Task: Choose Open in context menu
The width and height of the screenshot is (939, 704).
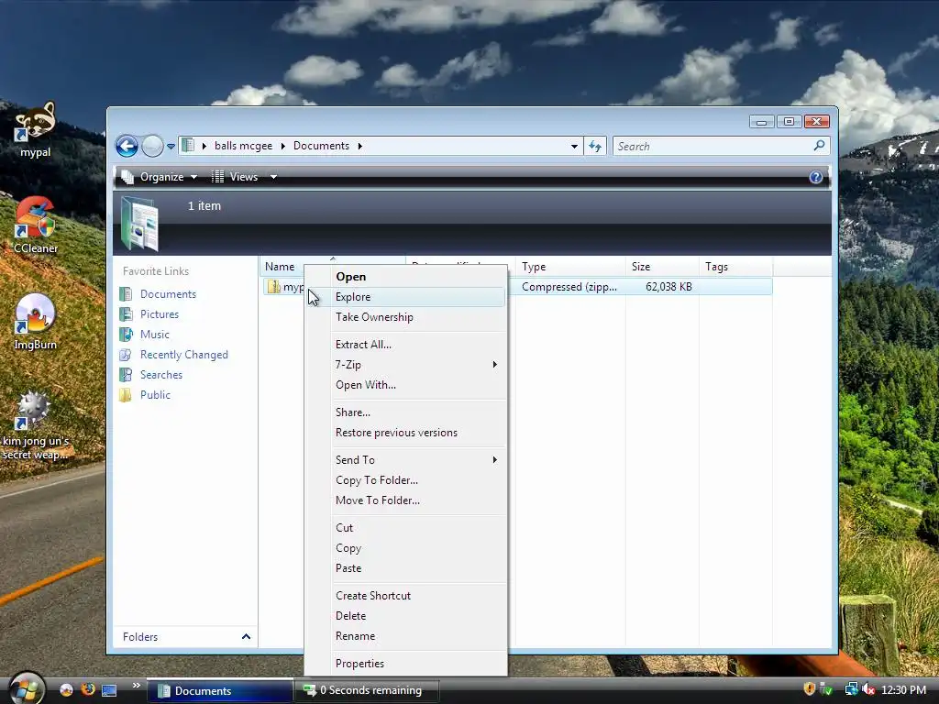Action: [406, 277]
